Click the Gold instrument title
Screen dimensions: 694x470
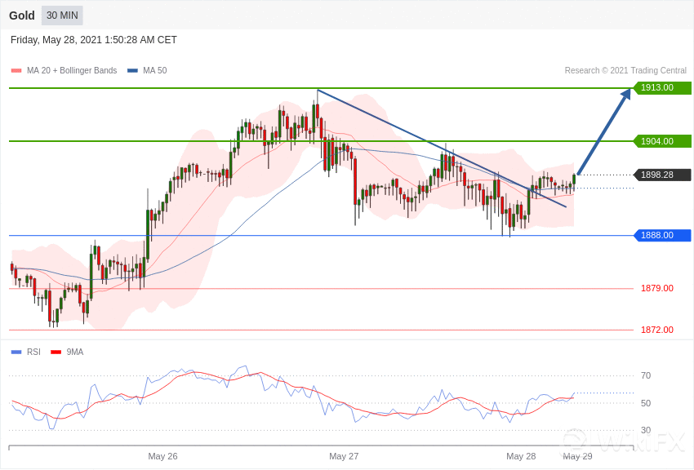22,16
